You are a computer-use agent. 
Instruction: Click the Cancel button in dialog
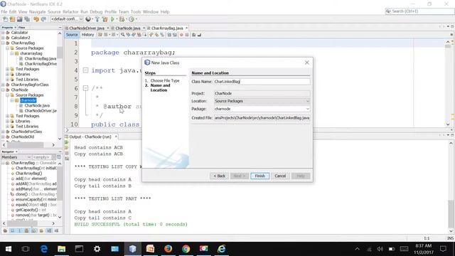point(280,176)
